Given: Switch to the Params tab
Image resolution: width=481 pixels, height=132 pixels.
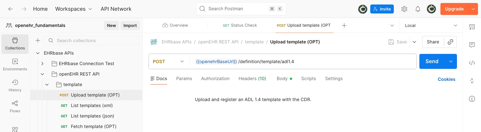Looking at the screenshot, I should [184, 79].
